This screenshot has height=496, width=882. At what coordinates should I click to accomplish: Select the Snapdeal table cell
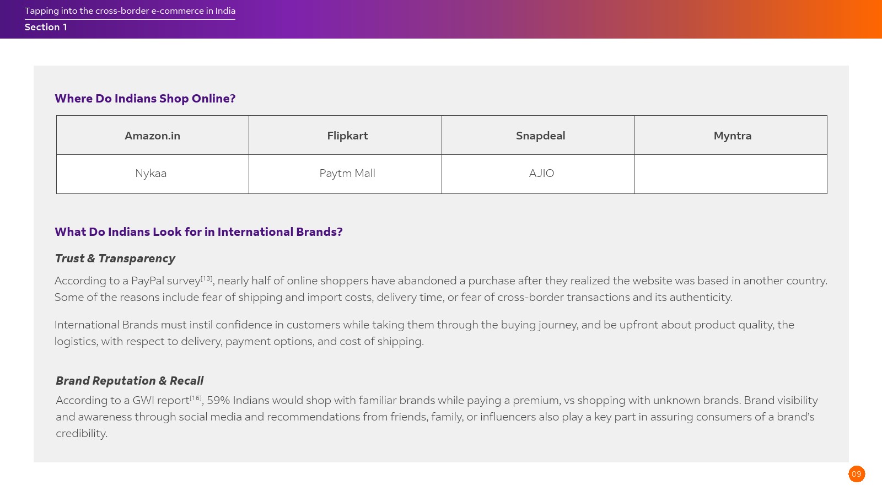[540, 136]
